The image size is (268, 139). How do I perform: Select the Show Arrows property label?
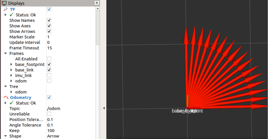pos(22,31)
